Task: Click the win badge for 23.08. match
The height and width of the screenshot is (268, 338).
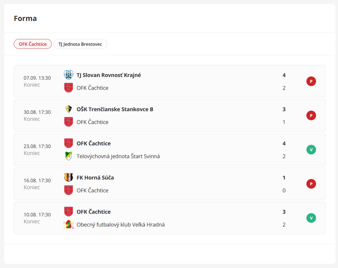Action: click(311, 150)
